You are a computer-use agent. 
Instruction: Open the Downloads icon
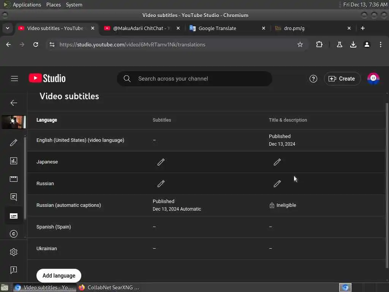tap(353, 45)
